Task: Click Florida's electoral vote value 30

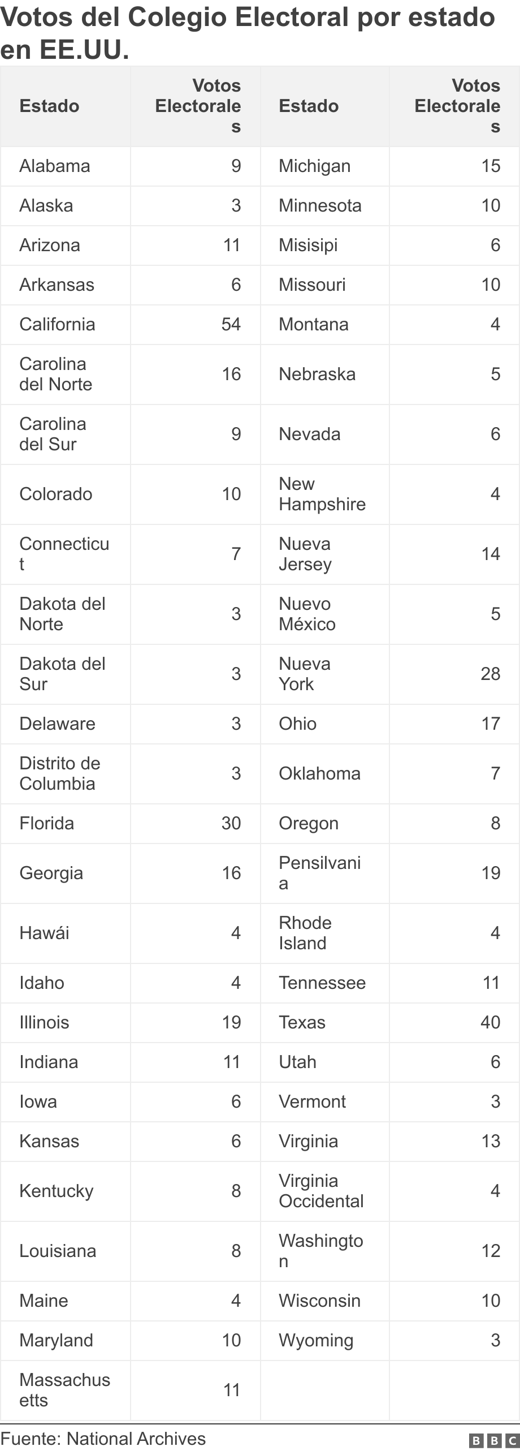Action: coord(231,823)
